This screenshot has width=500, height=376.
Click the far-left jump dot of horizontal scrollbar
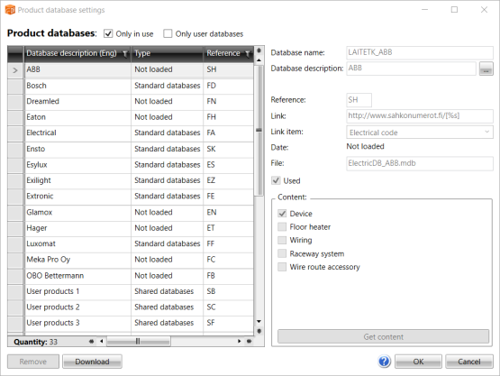[x=92, y=341]
